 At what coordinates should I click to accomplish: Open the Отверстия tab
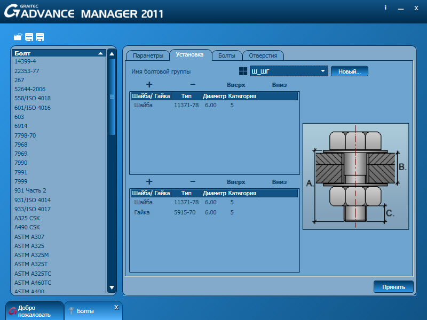pos(263,55)
